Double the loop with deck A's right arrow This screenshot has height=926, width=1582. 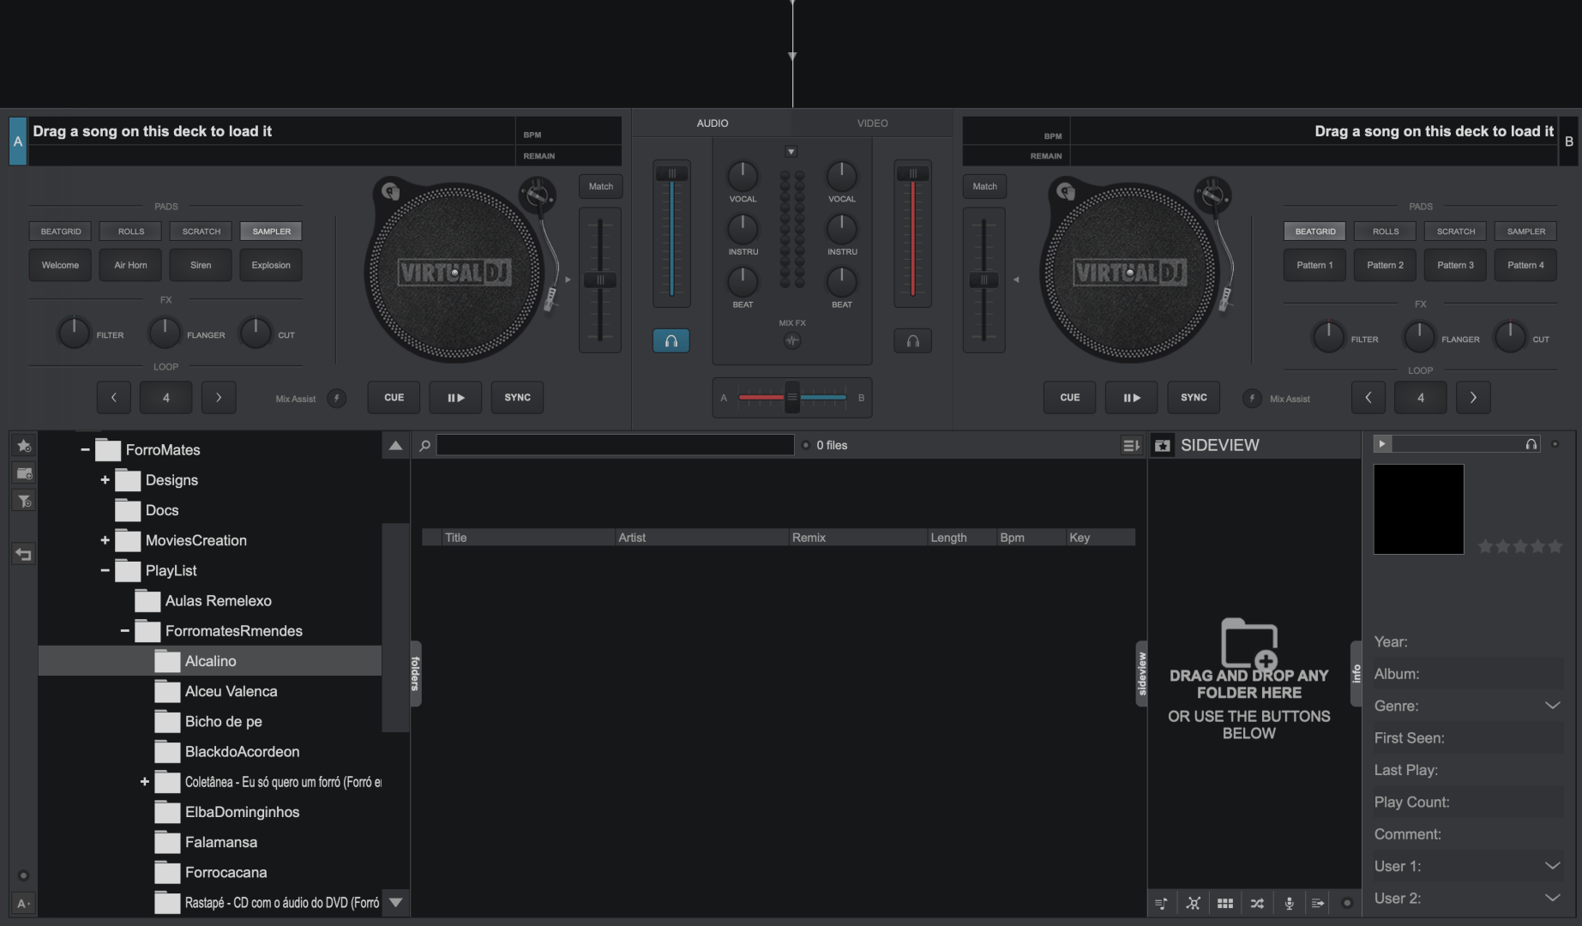point(219,398)
